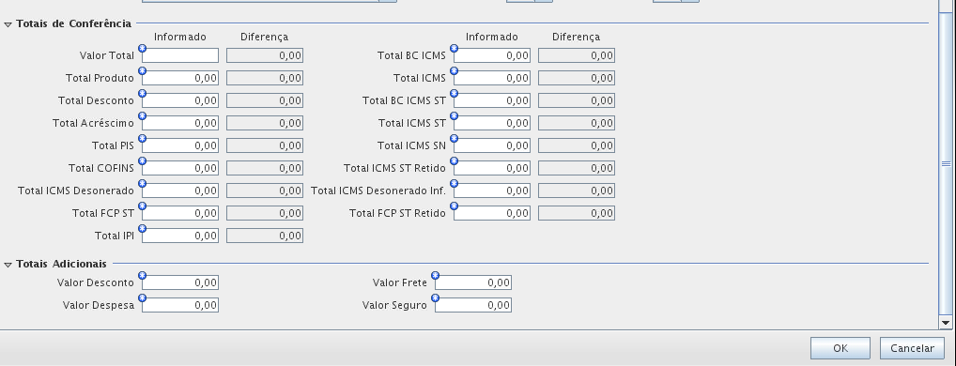Click the Total FCP ST Retido input field

pos(492,213)
